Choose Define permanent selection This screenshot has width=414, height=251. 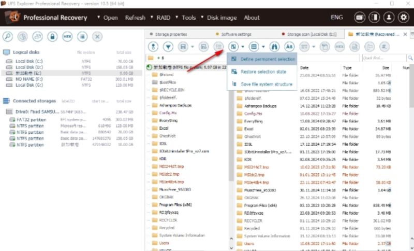(262, 59)
